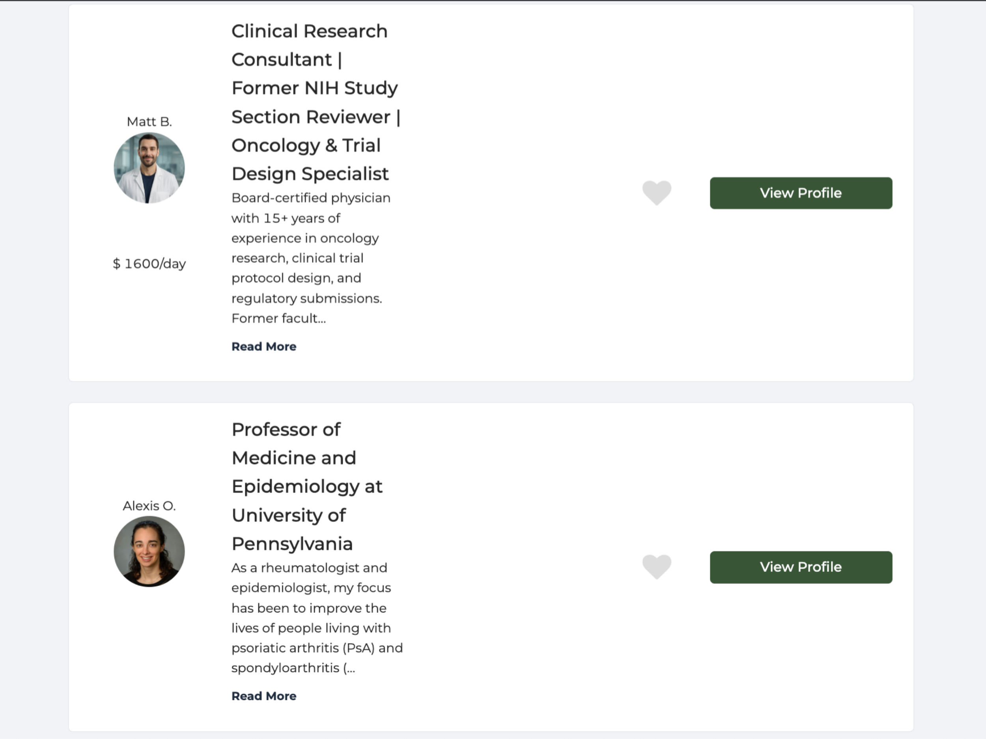Click the 'As a rheumatologist' bio opening line
Viewport: 986px width, 739px height.
point(309,568)
